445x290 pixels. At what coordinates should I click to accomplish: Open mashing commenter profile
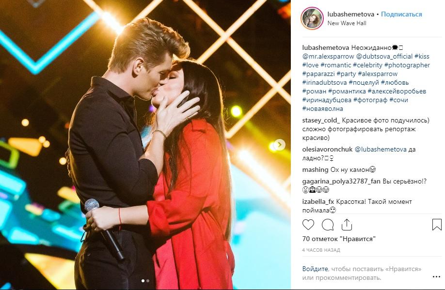pyautogui.click(x=315, y=170)
